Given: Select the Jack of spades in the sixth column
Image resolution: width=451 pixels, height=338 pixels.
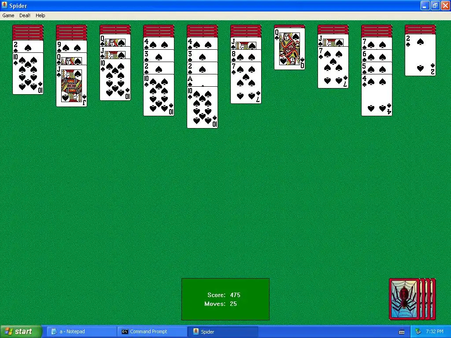Looking at the screenshot, I should tap(246, 44).
